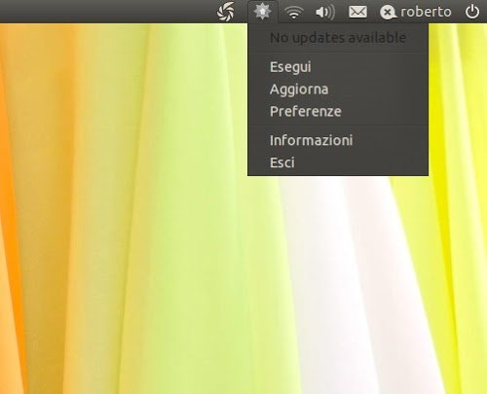The image size is (487, 394).
Task: Click the "No updates available" entry
Action: point(338,38)
